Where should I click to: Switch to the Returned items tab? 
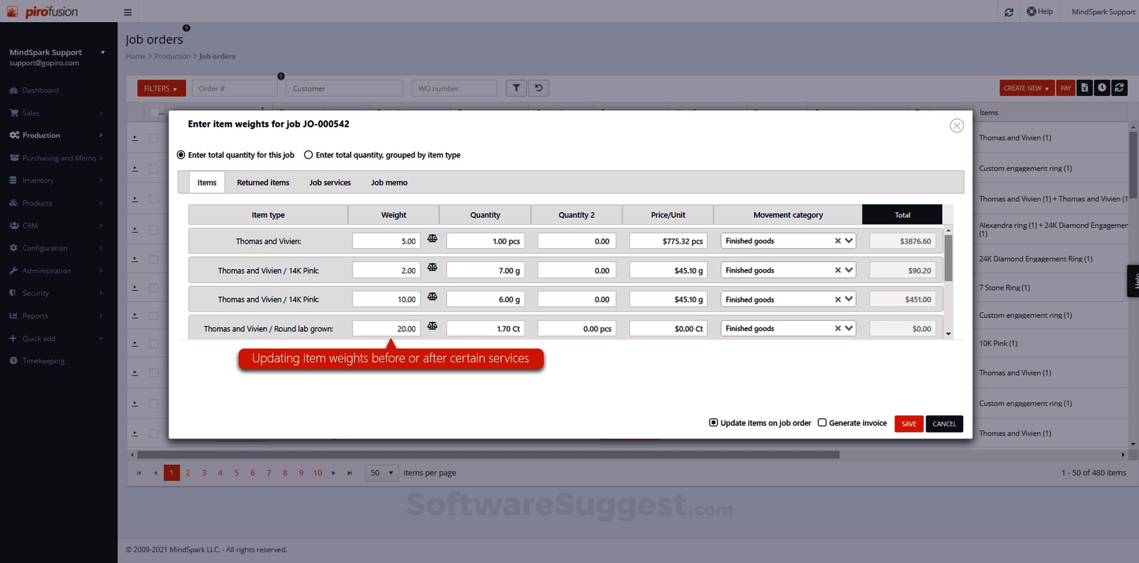(263, 182)
